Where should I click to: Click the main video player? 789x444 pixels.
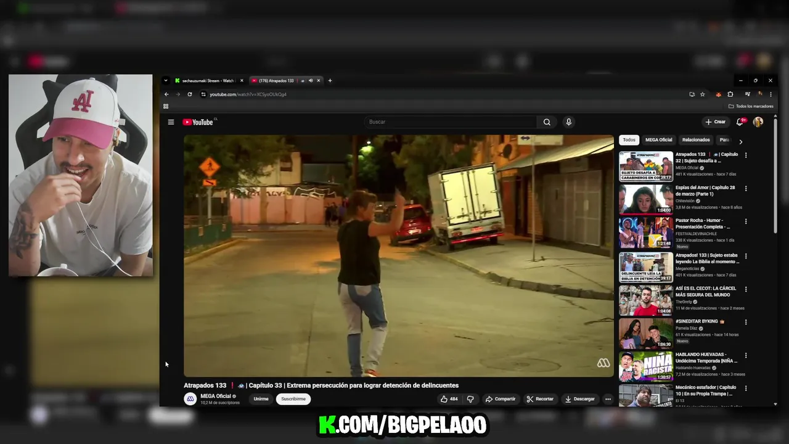[399, 256]
